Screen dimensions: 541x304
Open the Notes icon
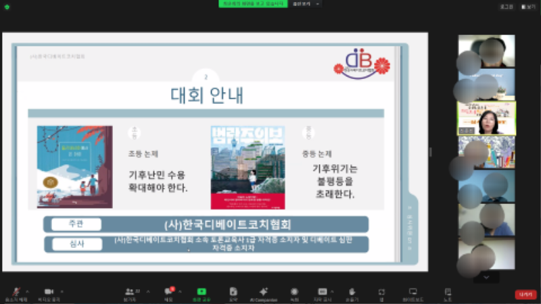(448, 292)
